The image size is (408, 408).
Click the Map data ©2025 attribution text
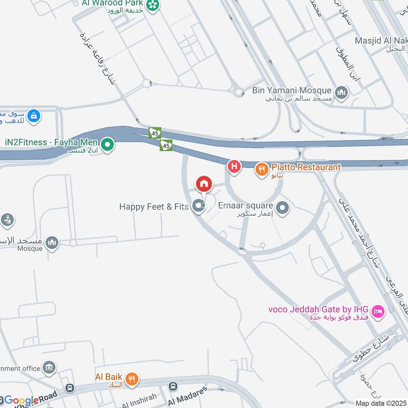(380, 403)
